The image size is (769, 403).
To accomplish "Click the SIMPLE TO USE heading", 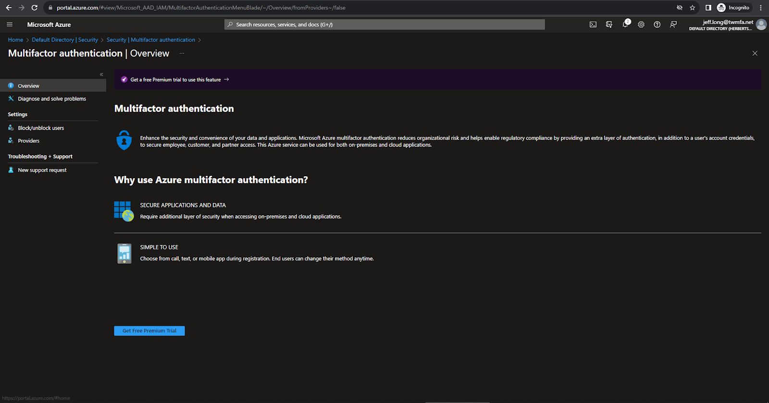I will pyautogui.click(x=159, y=247).
